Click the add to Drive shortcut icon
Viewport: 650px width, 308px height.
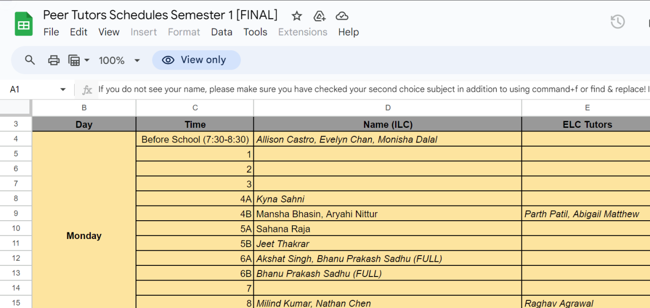click(x=319, y=16)
